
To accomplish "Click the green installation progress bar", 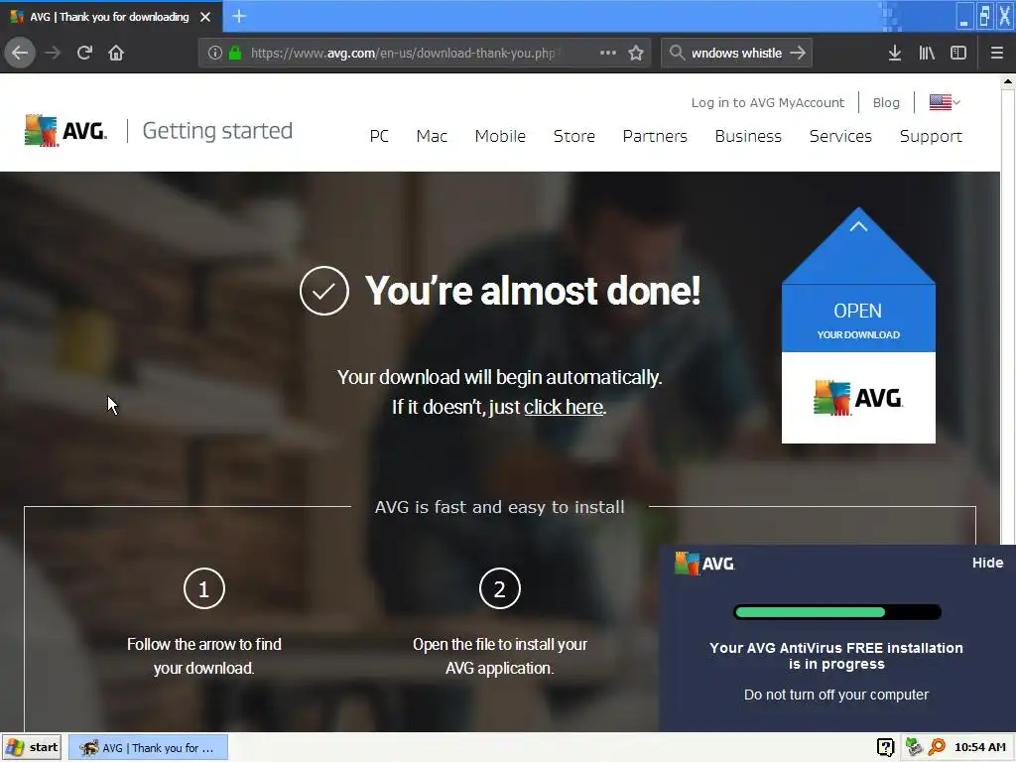I will (x=836, y=612).
